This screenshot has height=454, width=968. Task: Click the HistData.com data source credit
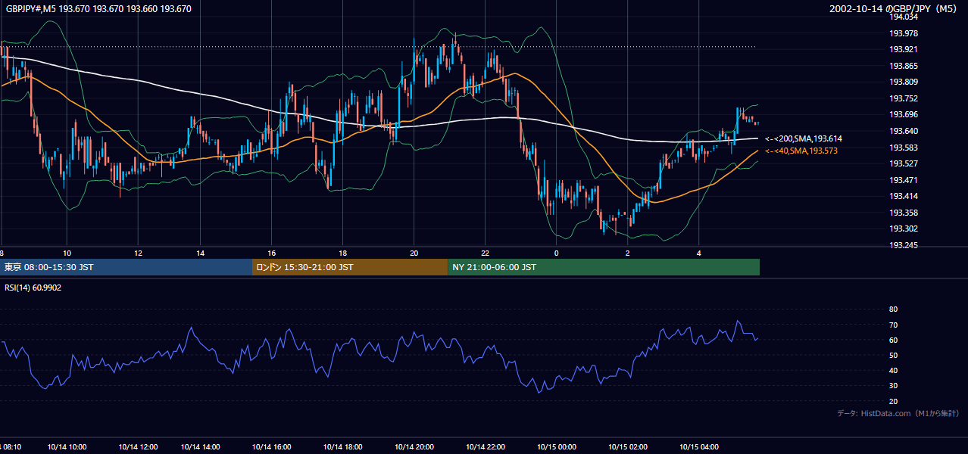(899, 413)
